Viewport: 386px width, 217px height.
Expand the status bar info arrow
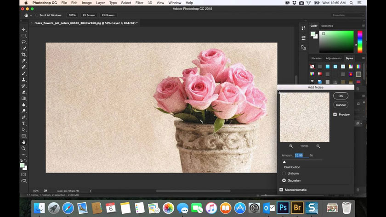90,191
